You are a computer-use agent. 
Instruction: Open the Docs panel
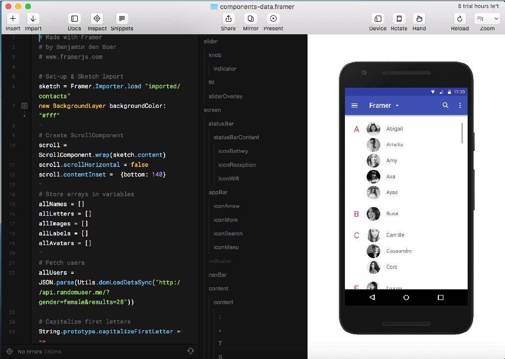pos(74,19)
